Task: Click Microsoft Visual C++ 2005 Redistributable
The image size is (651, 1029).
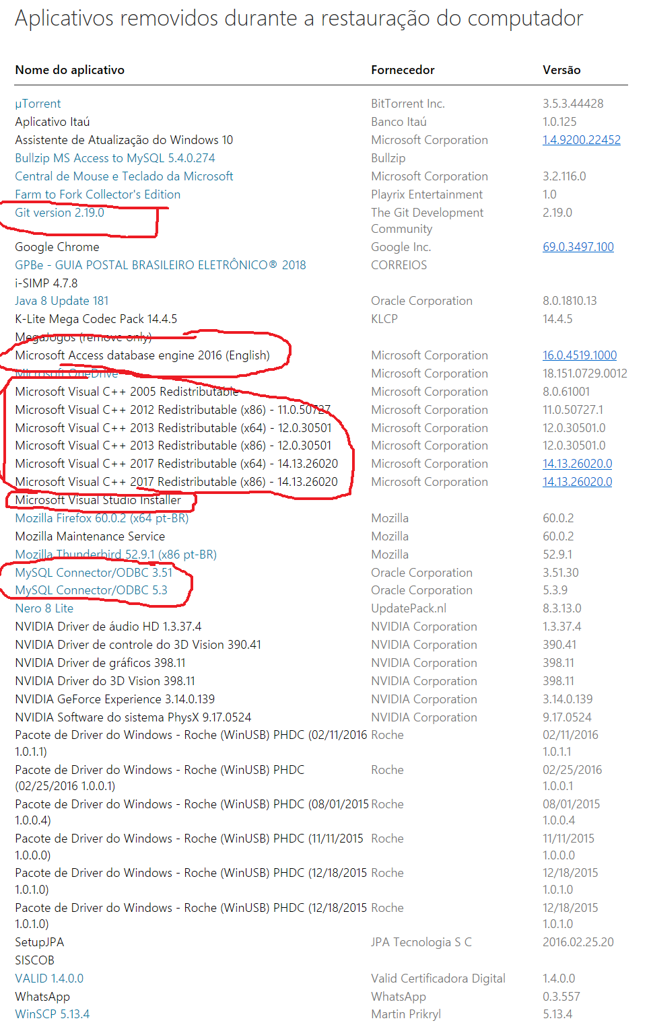Action: pos(127,392)
